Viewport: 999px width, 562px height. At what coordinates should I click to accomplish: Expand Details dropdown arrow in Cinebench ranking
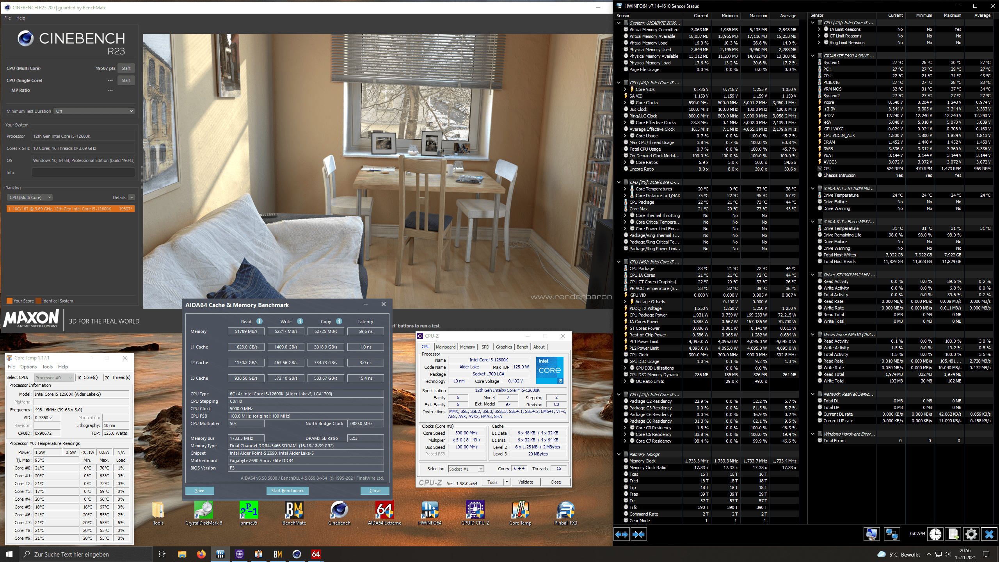[x=132, y=197]
